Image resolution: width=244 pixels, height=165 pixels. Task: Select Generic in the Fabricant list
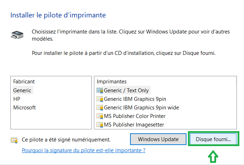22,90
